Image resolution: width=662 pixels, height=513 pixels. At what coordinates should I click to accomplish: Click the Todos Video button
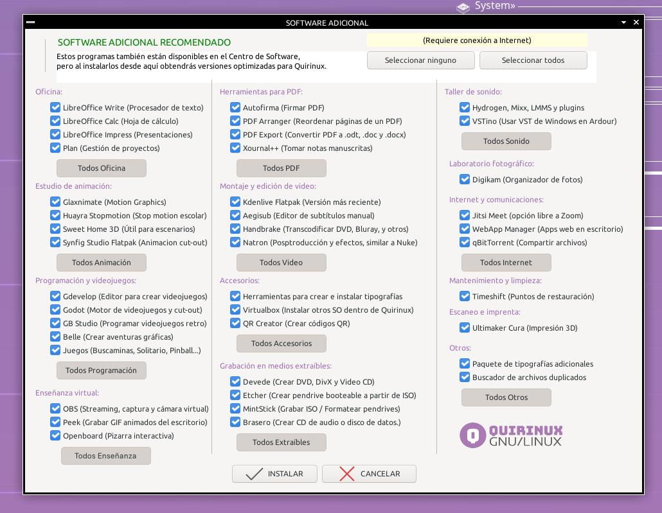[281, 263]
